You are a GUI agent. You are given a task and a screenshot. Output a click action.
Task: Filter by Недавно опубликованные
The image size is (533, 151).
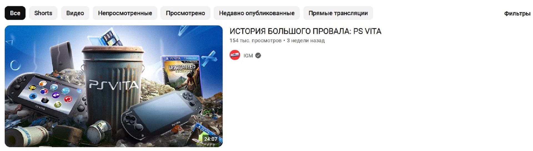point(257,13)
